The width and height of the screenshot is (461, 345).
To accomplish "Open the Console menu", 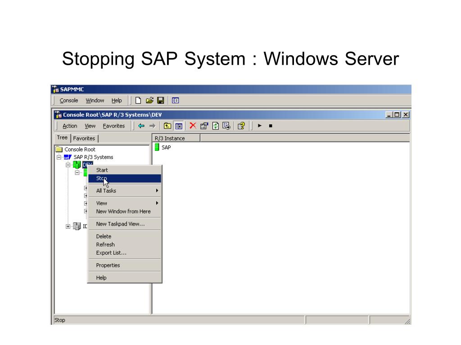I will pos(69,101).
